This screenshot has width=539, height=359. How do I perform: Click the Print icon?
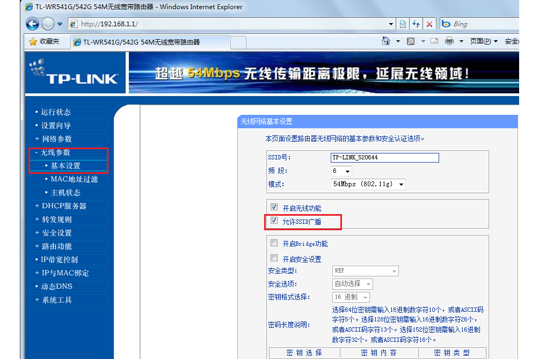(x=449, y=41)
